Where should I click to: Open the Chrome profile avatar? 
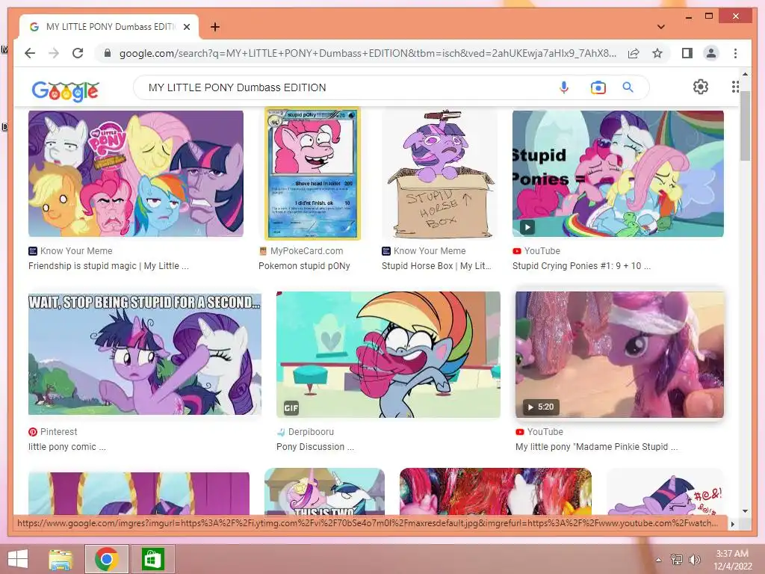tap(711, 53)
